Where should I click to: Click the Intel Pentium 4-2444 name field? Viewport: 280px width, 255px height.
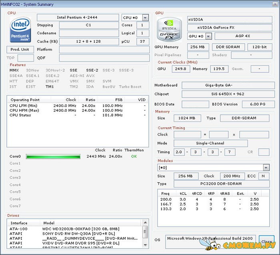(x=78, y=18)
